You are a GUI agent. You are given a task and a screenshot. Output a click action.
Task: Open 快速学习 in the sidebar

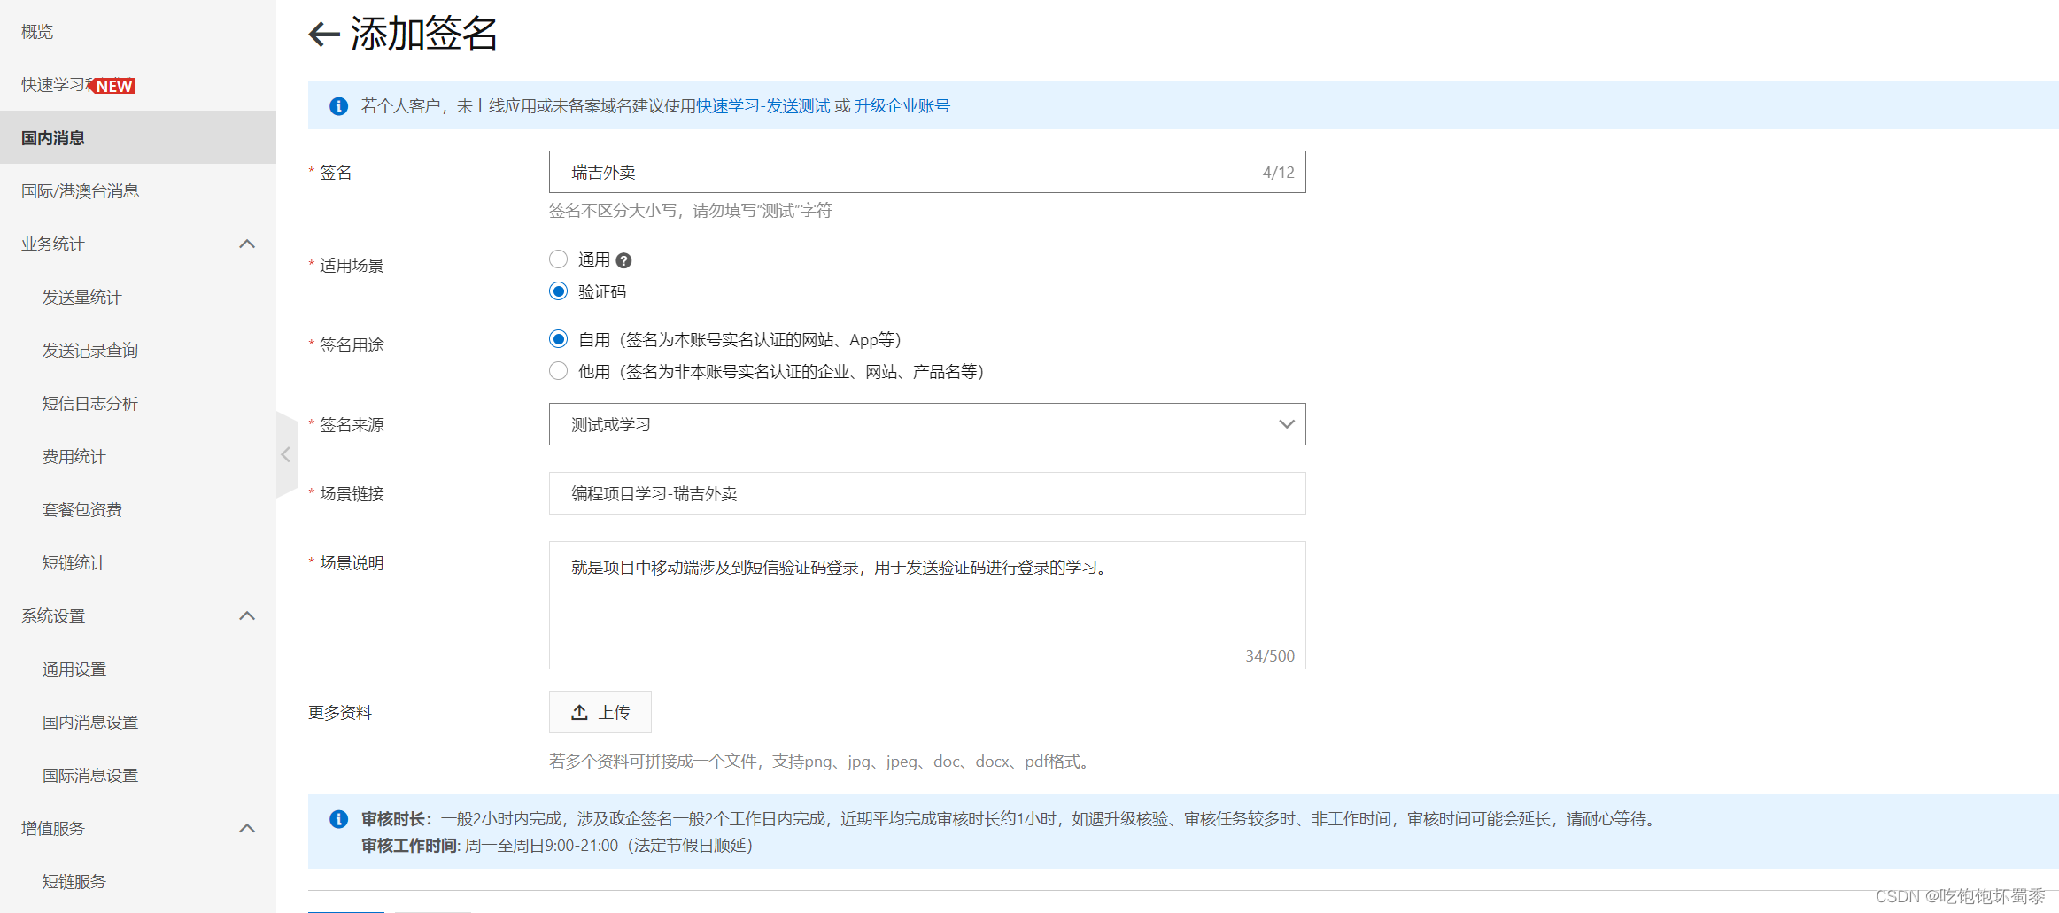tap(55, 85)
